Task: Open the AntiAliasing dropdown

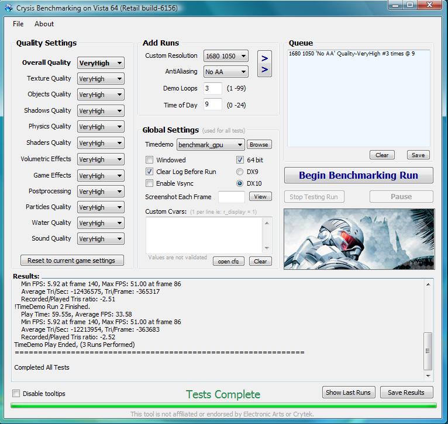Action: point(226,72)
